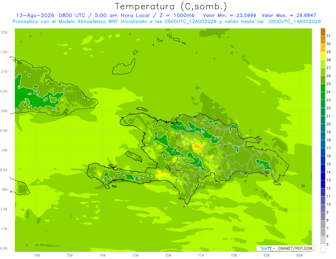The width and height of the screenshot is (336, 259).
Task: Select the '73W' longitude axis label
Action: 135,255
